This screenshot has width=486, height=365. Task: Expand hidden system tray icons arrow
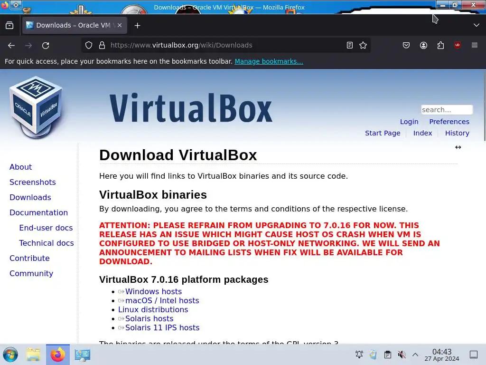click(415, 355)
